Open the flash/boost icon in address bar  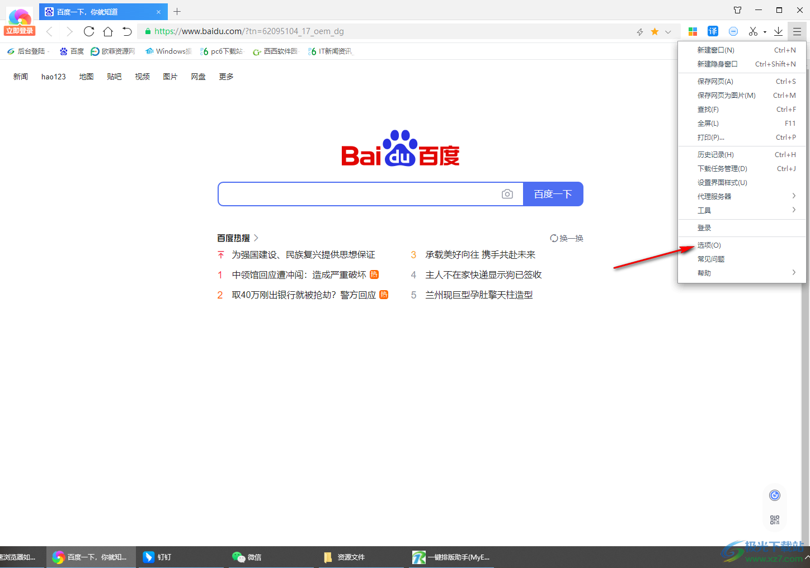click(639, 31)
